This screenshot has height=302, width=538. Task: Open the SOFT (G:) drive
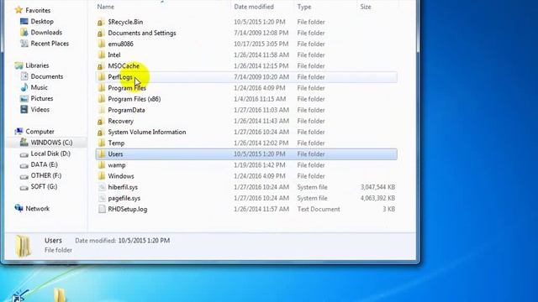click(44, 186)
